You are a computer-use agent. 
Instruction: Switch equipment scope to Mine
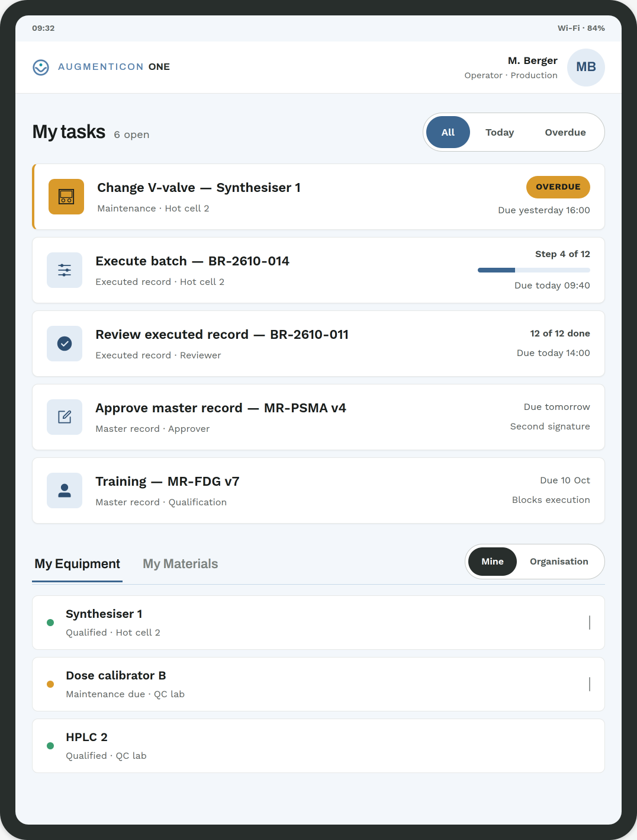(x=493, y=562)
